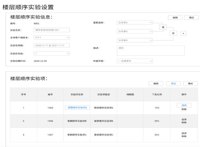Click 移除 for item number 1006
Screen dimensions: 200x147
pyautogui.click(x=184, y=123)
